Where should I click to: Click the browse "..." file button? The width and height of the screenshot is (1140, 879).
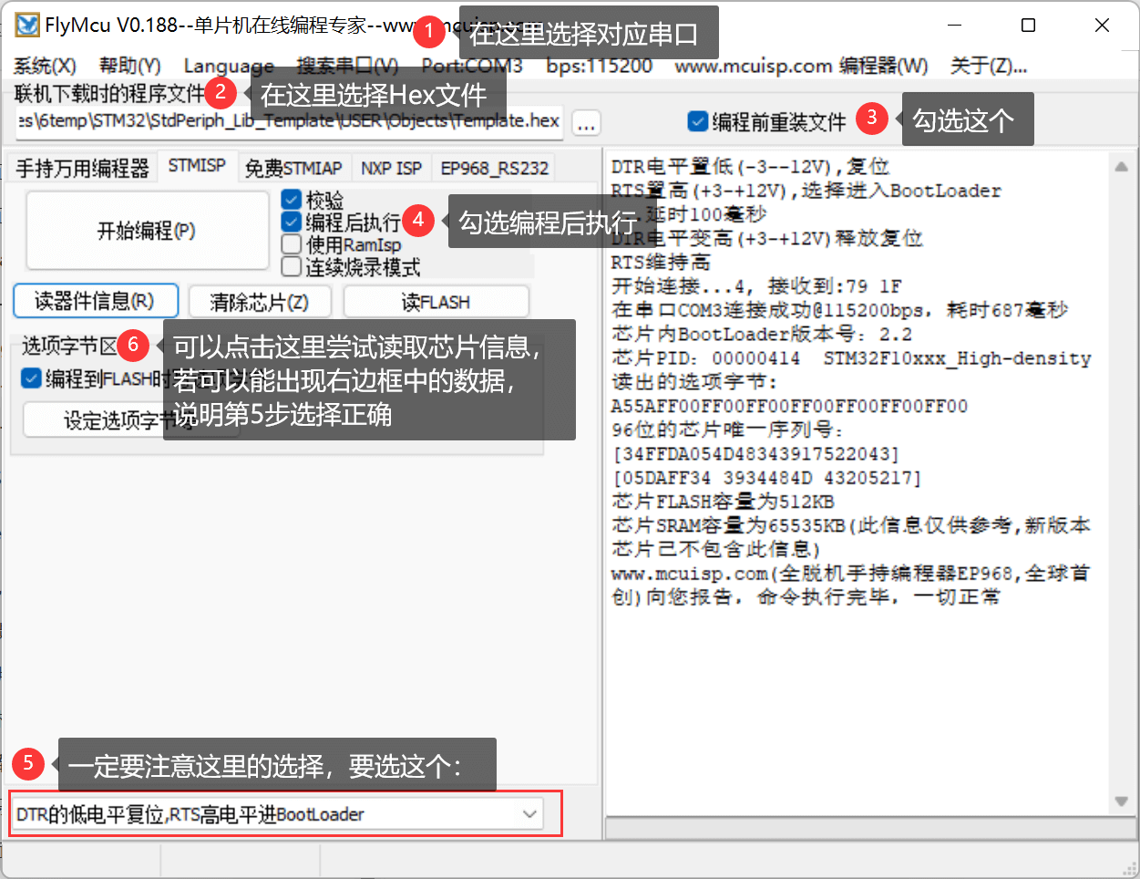587,123
